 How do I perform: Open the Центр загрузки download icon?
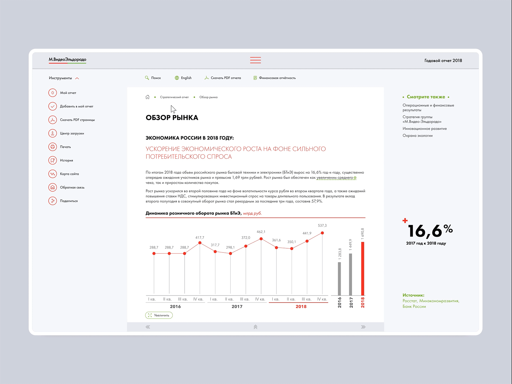click(x=53, y=133)
